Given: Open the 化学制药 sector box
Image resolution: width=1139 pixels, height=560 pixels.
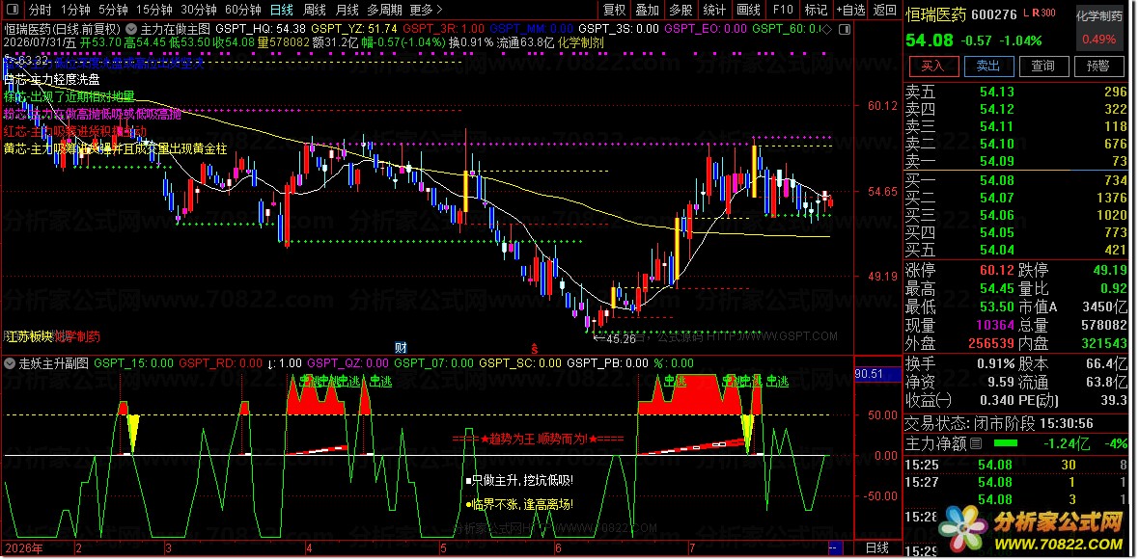Looking at the screenshot, I should pyautogui.click(x=1099, y=27).
